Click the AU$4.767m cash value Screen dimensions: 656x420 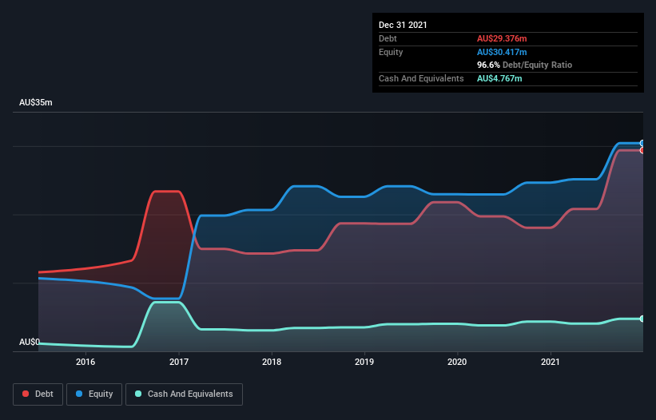pyautogui.click(x=499, y=78)
